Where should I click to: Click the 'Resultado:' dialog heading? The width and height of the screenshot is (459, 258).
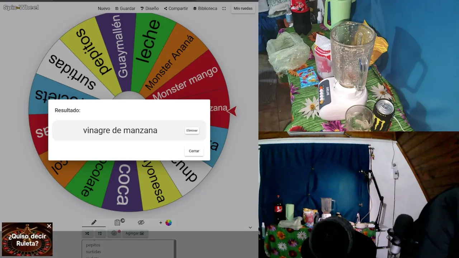point(67,110)
